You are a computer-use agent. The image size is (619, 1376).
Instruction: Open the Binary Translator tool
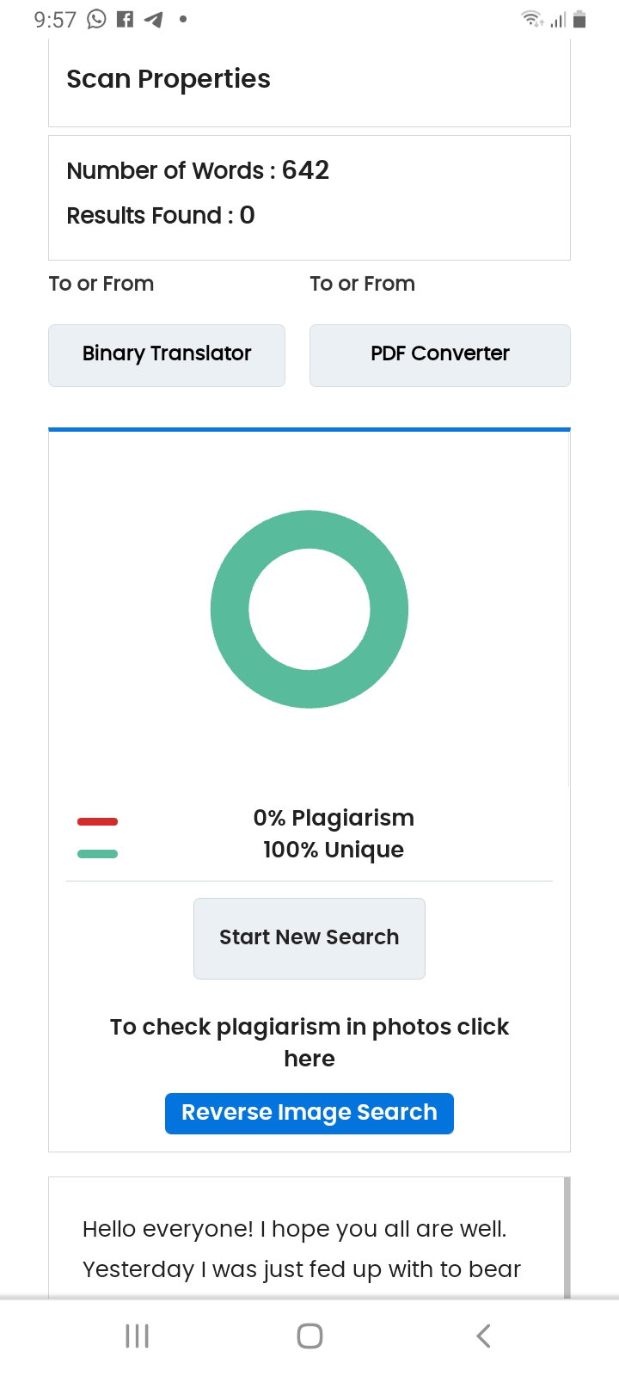pos(167,355)
